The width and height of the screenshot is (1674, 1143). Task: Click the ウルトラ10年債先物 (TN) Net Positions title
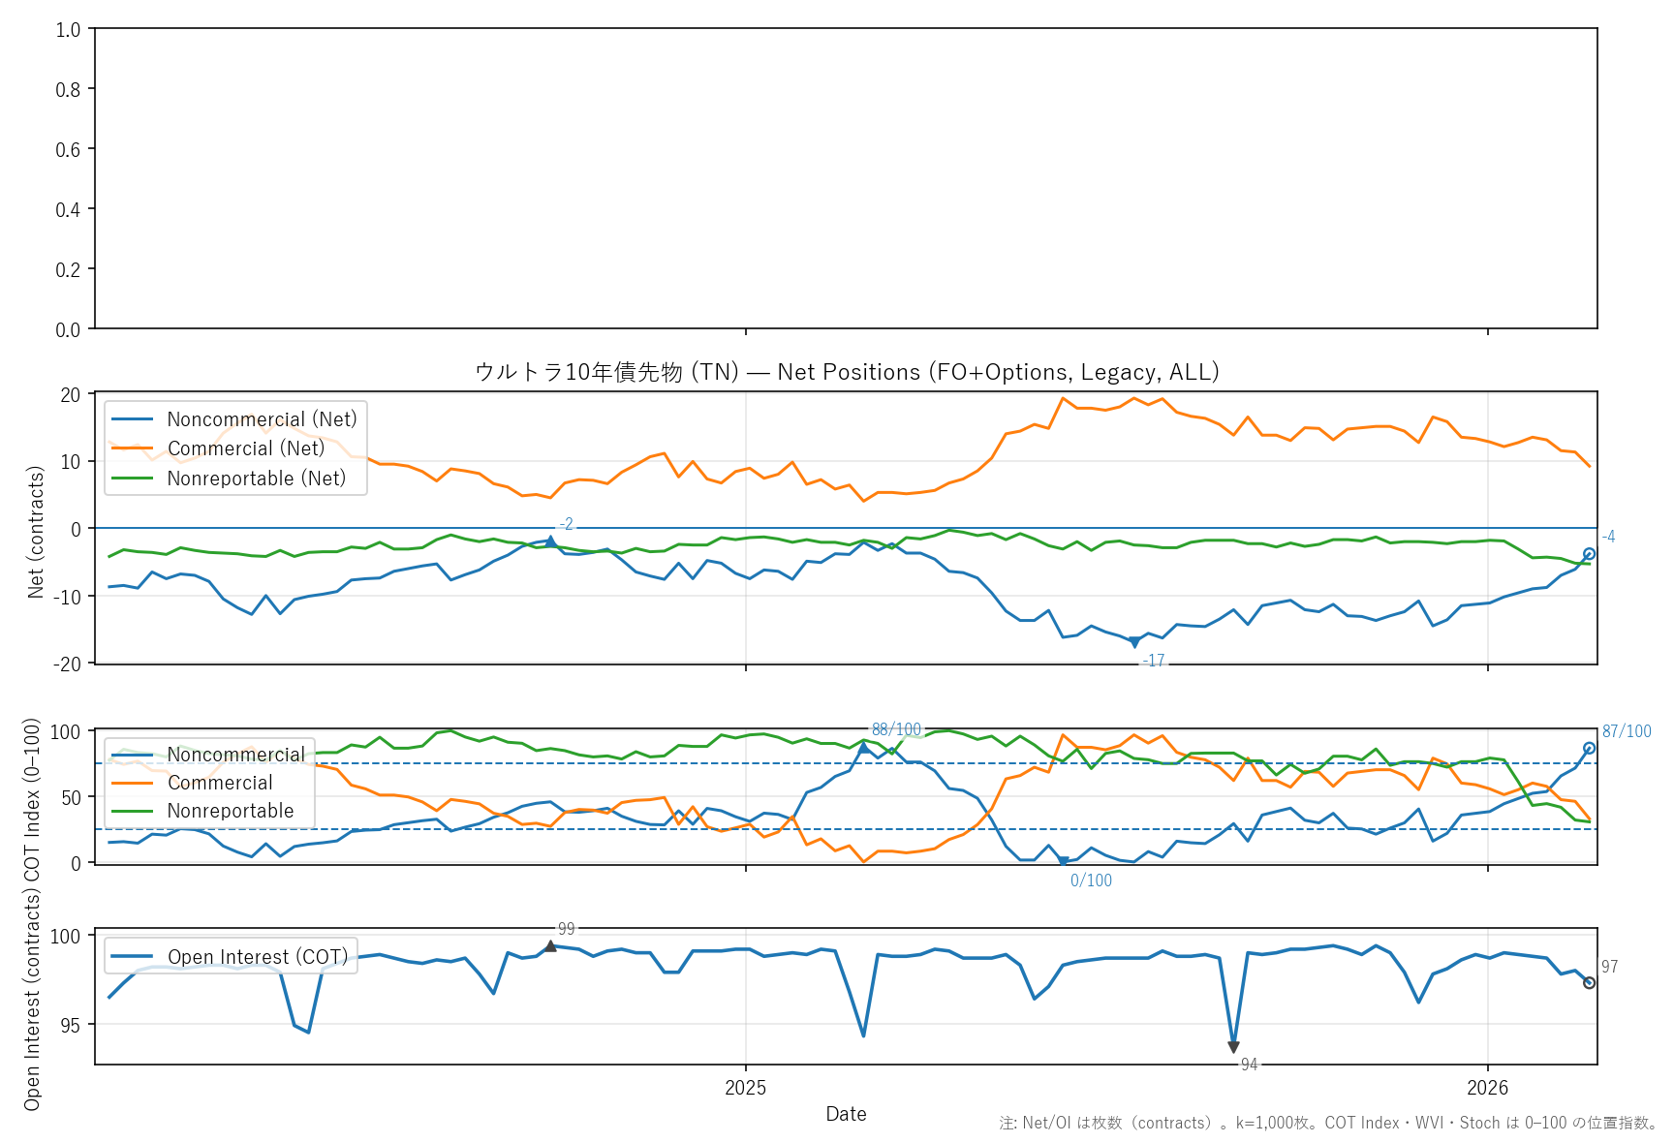pyautogui.click(x=846, y=373)
